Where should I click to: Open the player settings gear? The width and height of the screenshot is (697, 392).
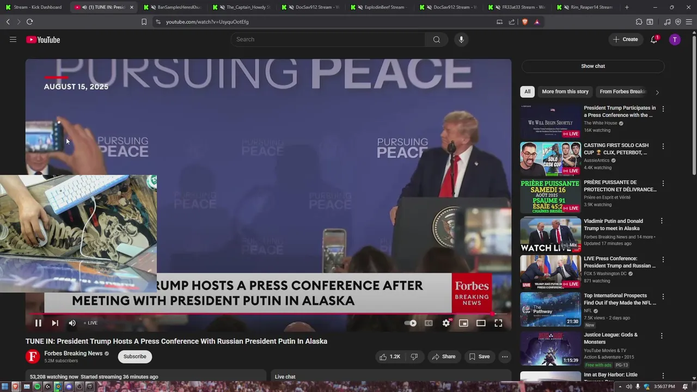(446, 323)
